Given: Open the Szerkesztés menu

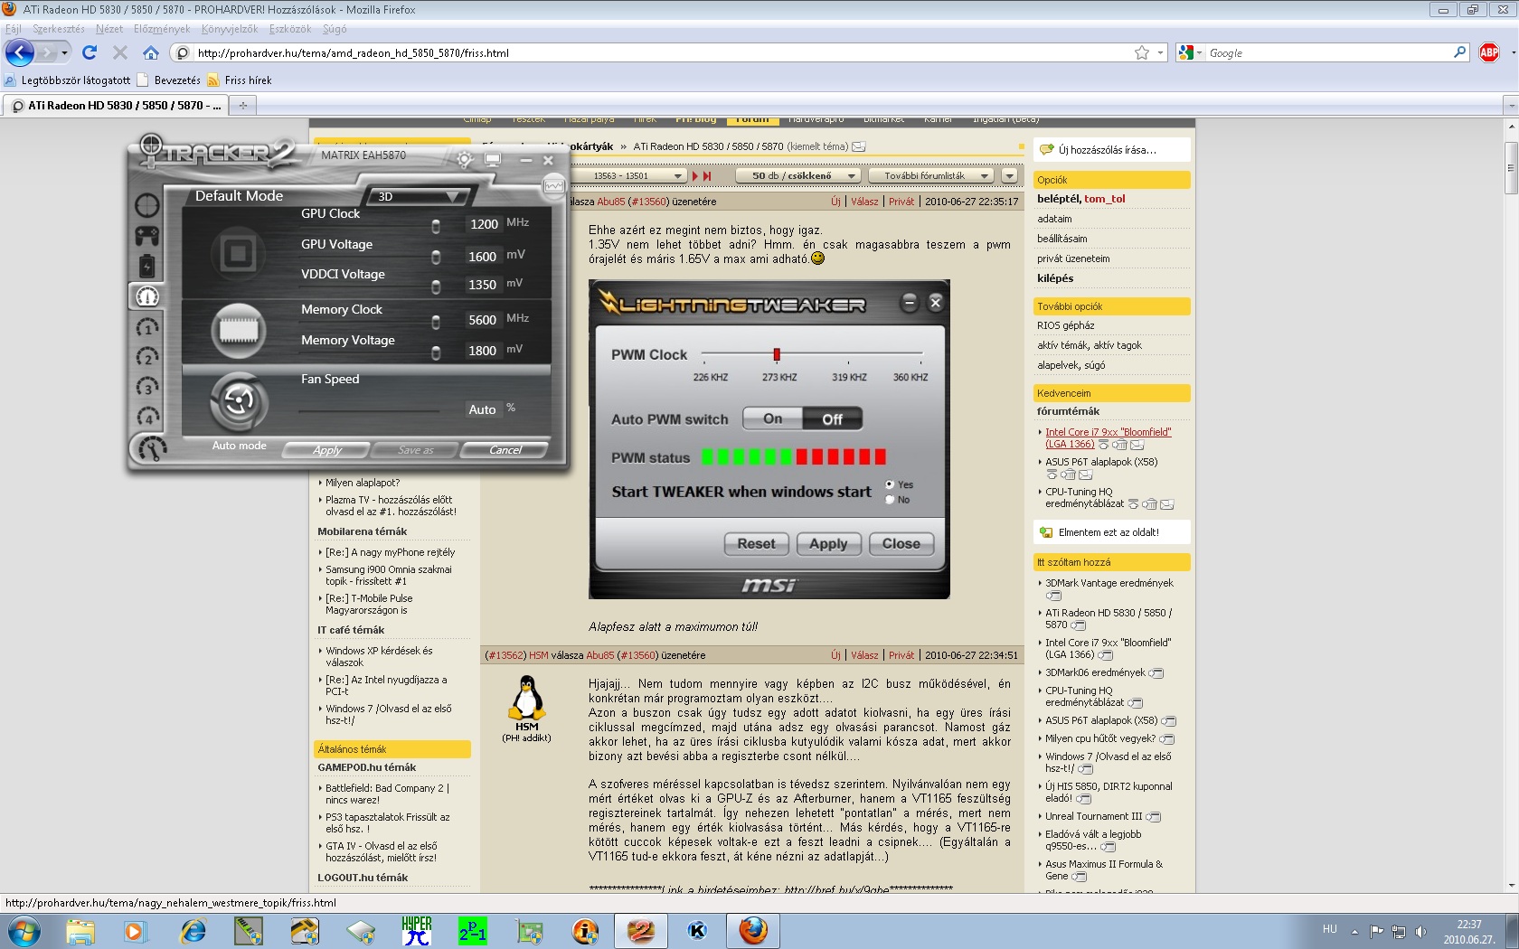Looking at the screenshot, I should (x=58, y=29).
